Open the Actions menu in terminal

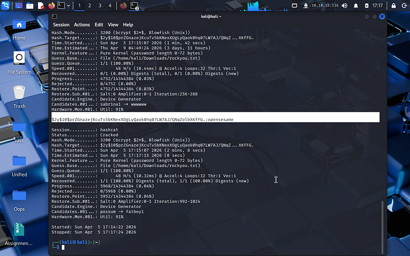pyautogui.click(x=82, y=25)
